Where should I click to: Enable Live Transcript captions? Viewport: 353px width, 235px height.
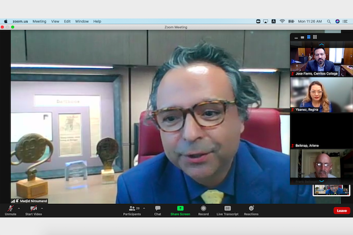tap(227, 209)
